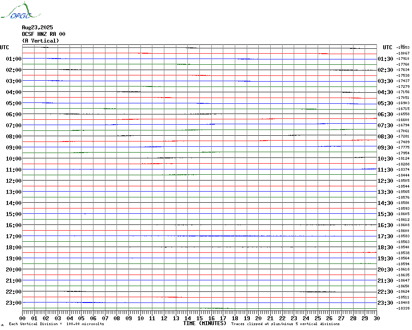The height and width of the screenshot is (330, 412).
Task: Click the DC offset value -17910
Action: 403,59
